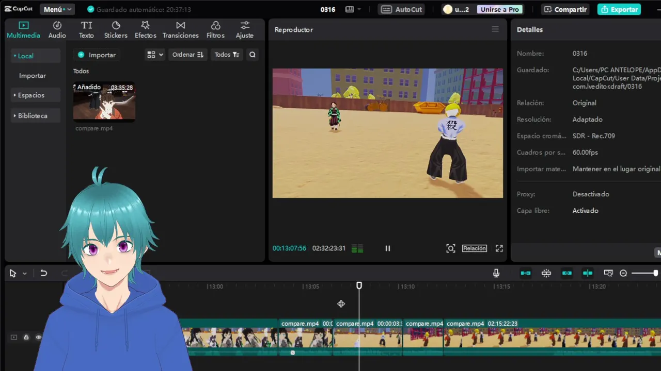The width and height of the screenshot is (661, 371).
Task: Switch to the Efectos tab
Action: (145, 30)
